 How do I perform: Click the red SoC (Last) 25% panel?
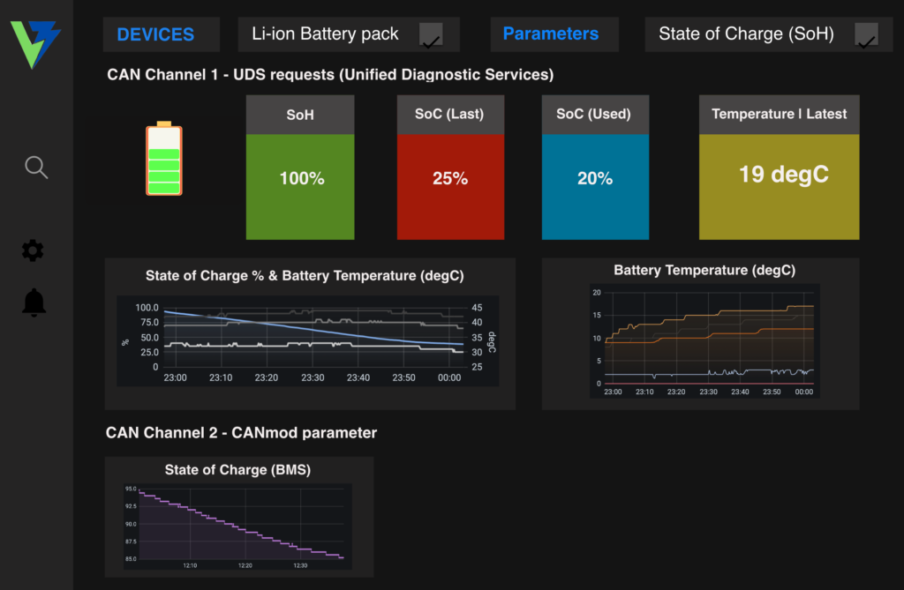pos(450,177)
